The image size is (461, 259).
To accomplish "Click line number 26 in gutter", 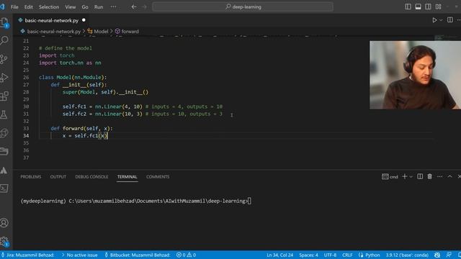I will tap(26, 77).
